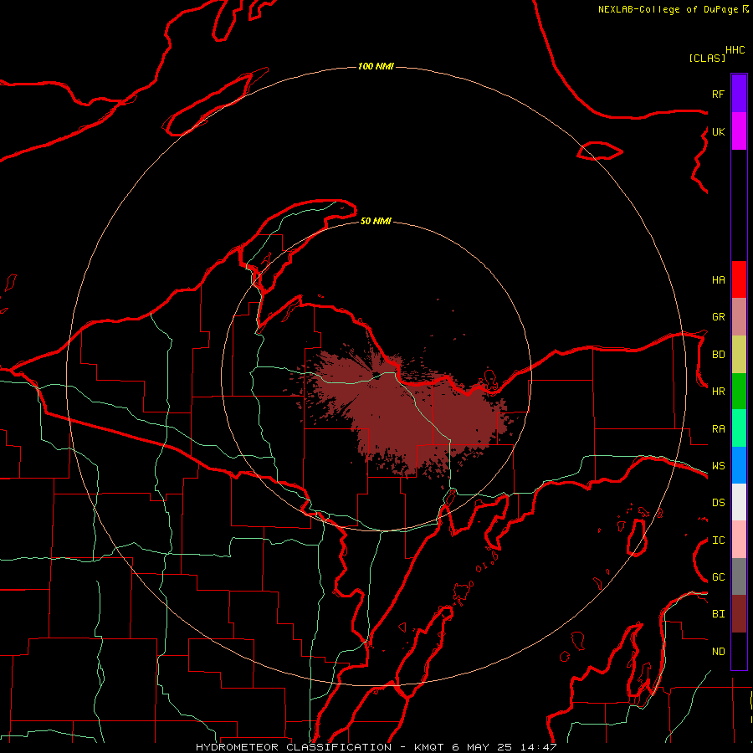Click the RF legend label

pyautogui.click(x=718, y=94)
